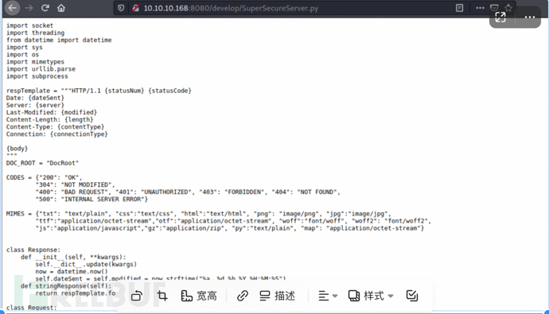
Task: Go forward with the browser arrow
Action: (x=29, y=8)
